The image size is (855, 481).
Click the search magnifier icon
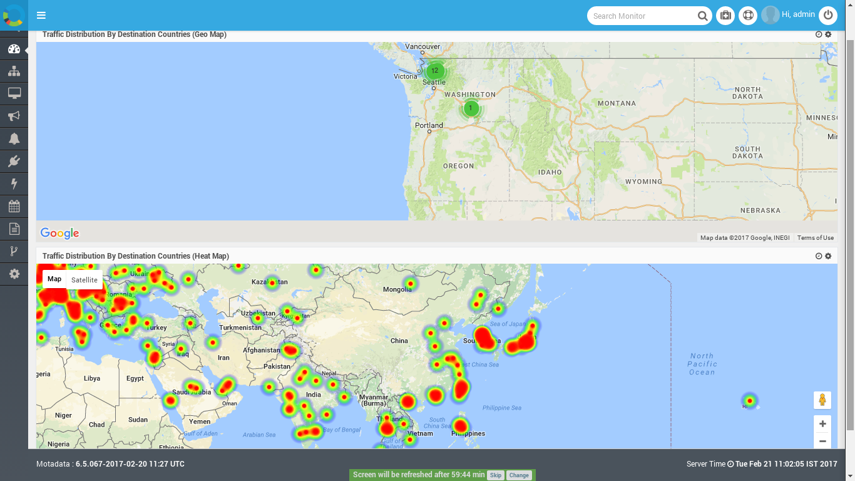coord(703,16)
